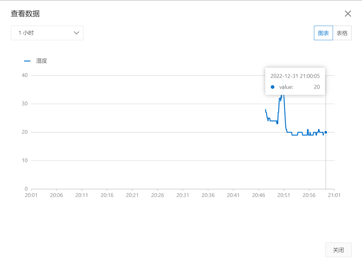Switch to the 图表 chart view

click(x=323, y=33)
